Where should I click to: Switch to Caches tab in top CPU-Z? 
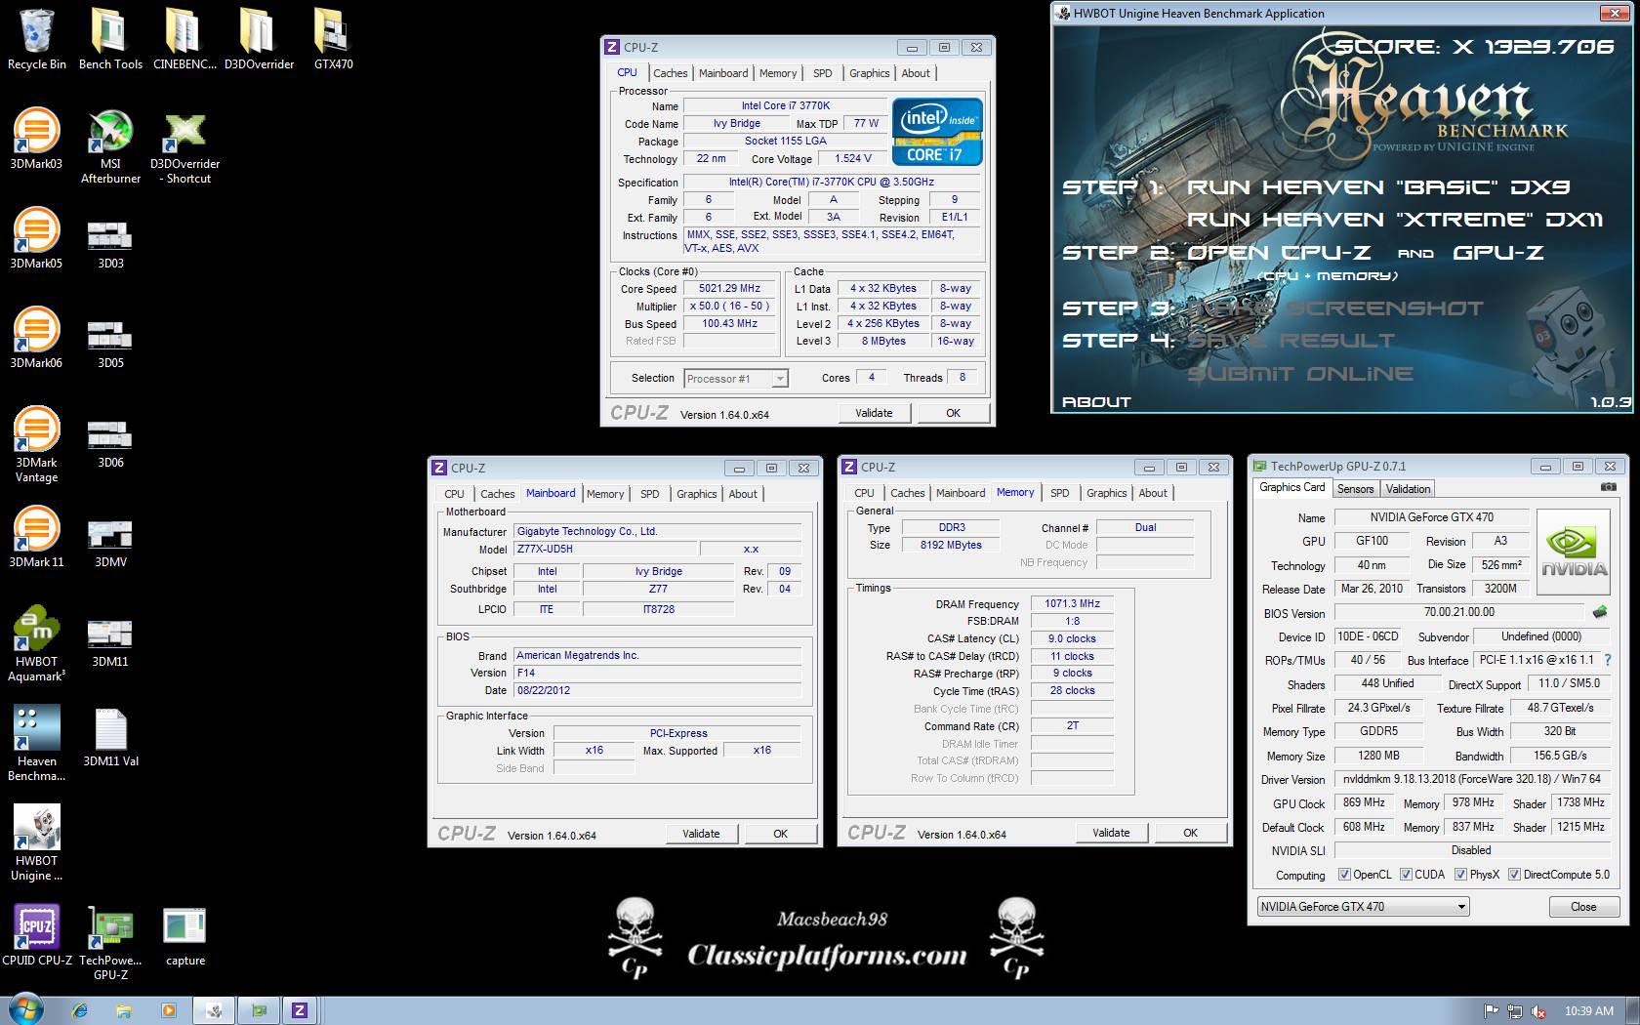(x=670, y=73)
